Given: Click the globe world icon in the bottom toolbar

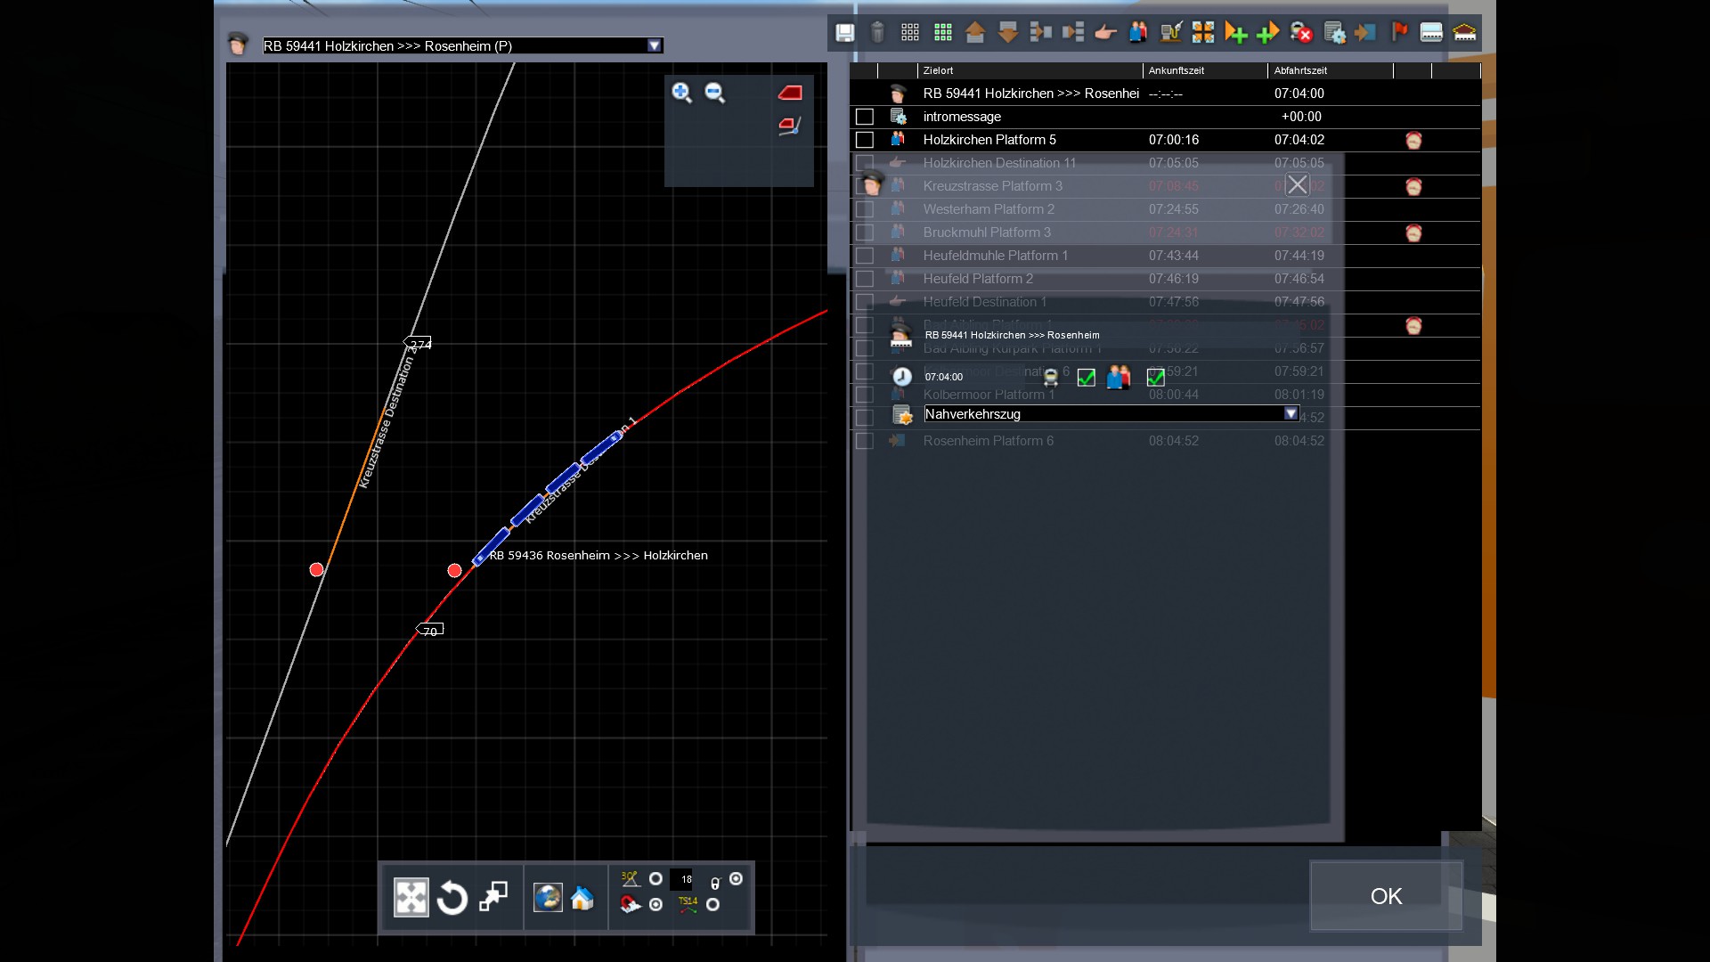Looking at the screenshot, I should (547, 898).
